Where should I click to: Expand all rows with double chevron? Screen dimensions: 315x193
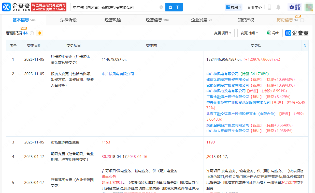pos(305,45)
